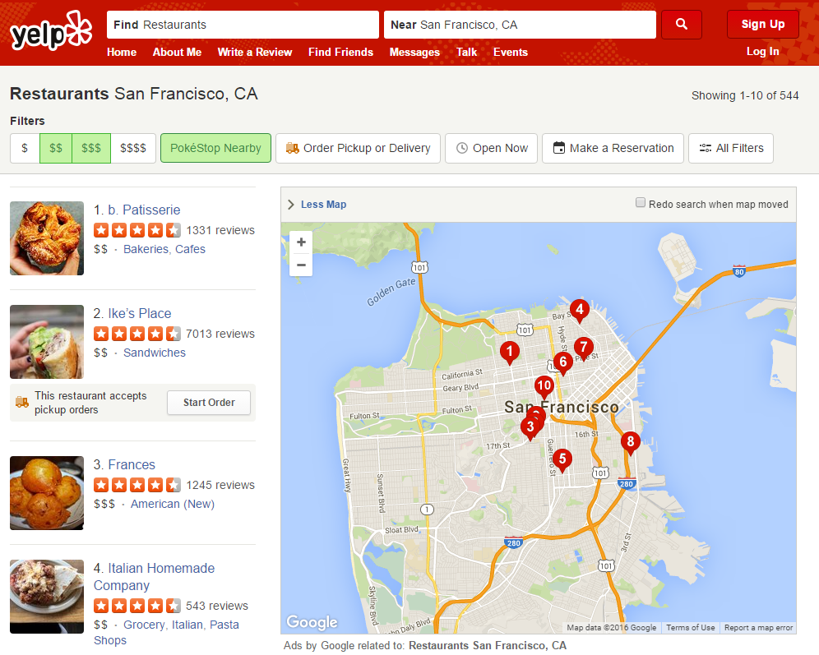
Task: Open the Talk section
Action: pyautogui.click(x=466, y=53)
